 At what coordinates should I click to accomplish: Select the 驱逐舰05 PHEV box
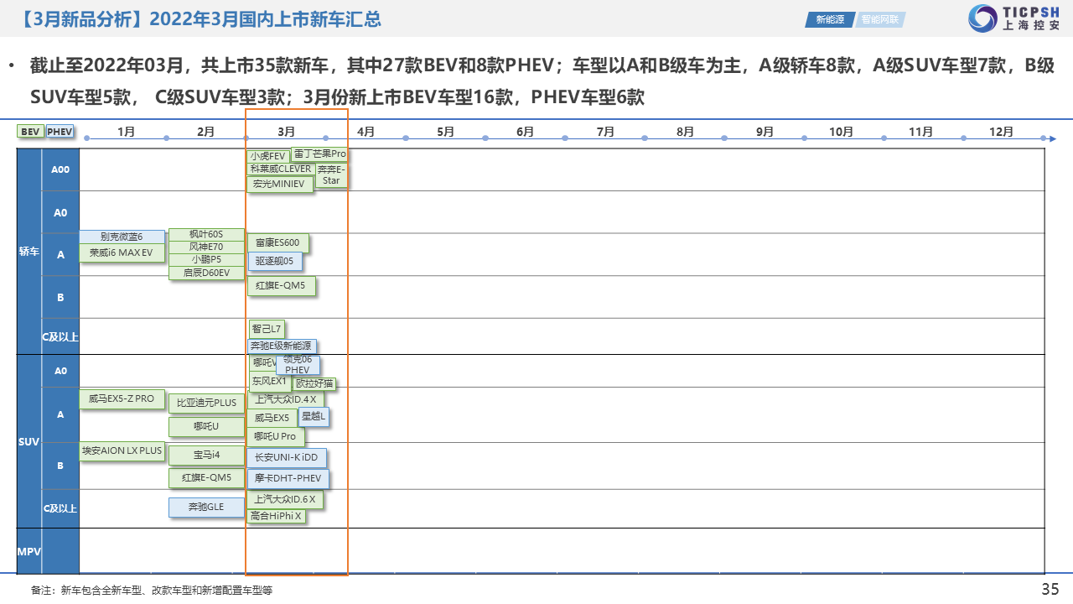click(275, 261)
